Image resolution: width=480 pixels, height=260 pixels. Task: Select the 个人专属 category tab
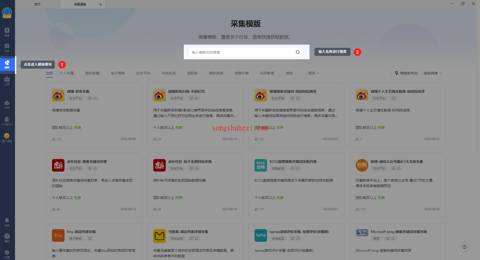point(67,73)
